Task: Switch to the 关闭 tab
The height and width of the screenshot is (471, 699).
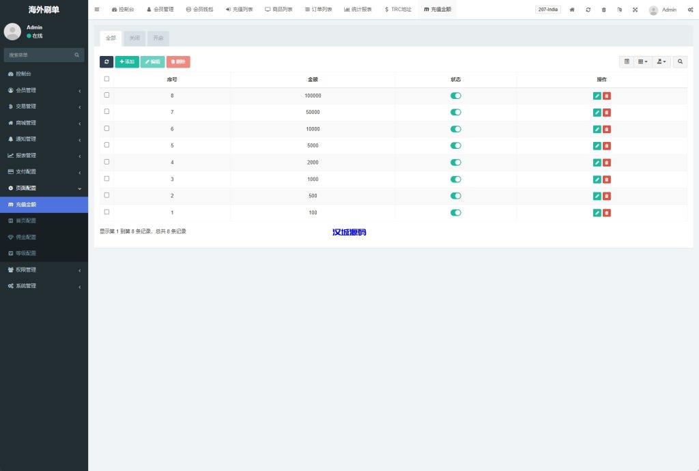Action: click(134, 38)
